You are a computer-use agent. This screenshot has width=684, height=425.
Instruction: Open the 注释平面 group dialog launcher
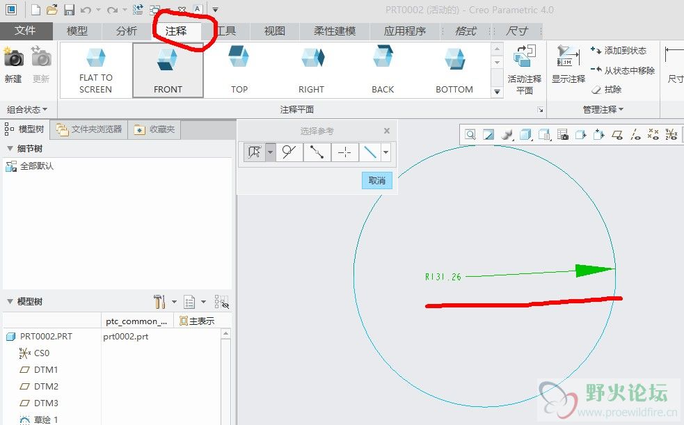point(540,110)
